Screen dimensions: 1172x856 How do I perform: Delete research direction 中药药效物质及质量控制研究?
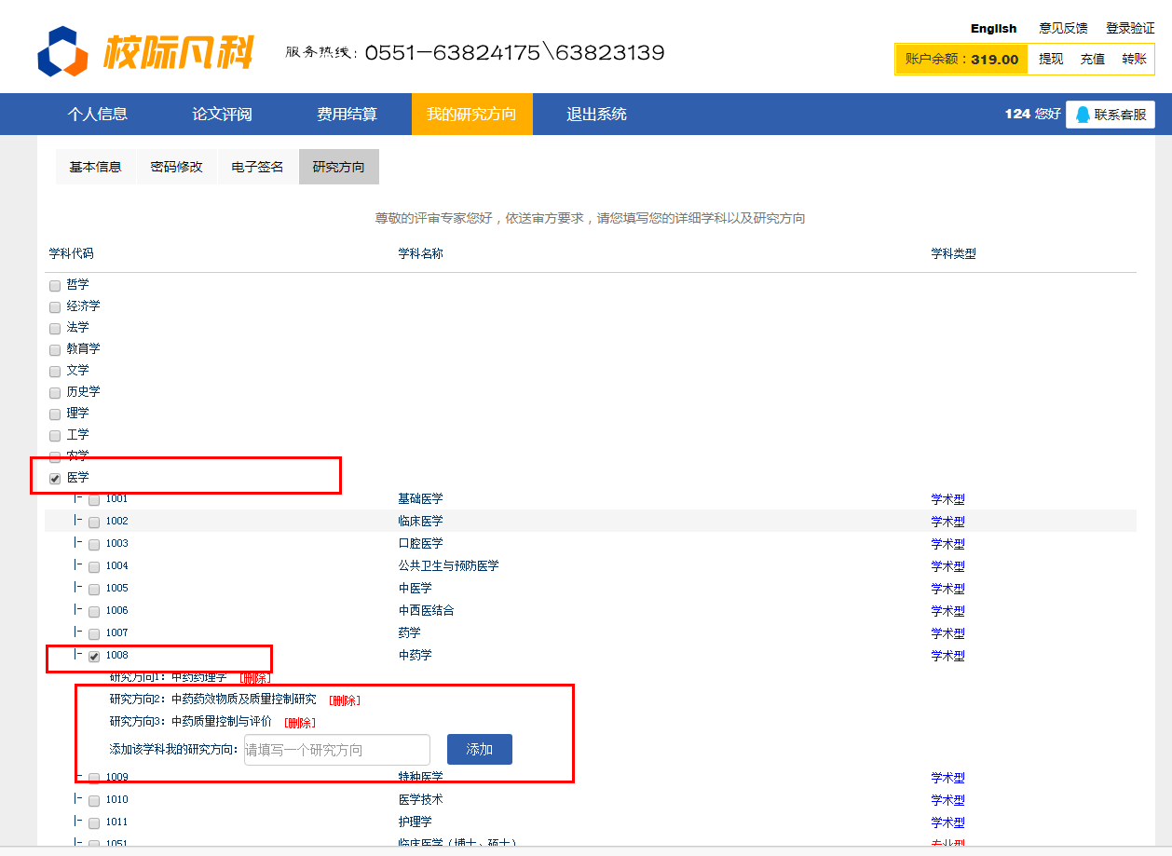[x=344, y=700]
